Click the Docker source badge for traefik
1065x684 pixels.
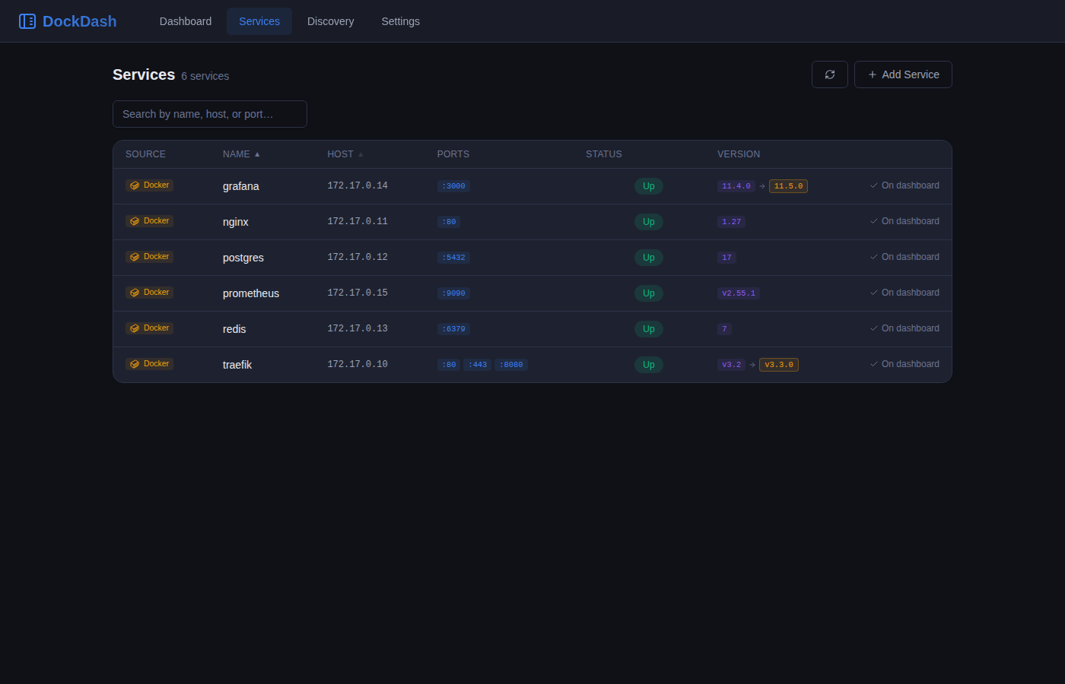(150, 364)
